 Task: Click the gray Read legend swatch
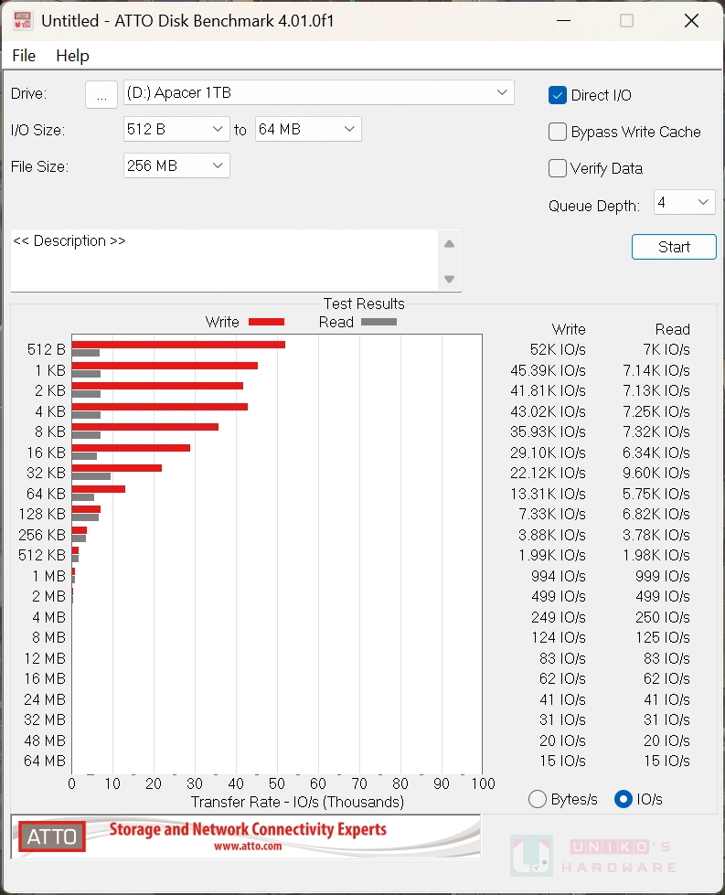[x=378, y=322]
